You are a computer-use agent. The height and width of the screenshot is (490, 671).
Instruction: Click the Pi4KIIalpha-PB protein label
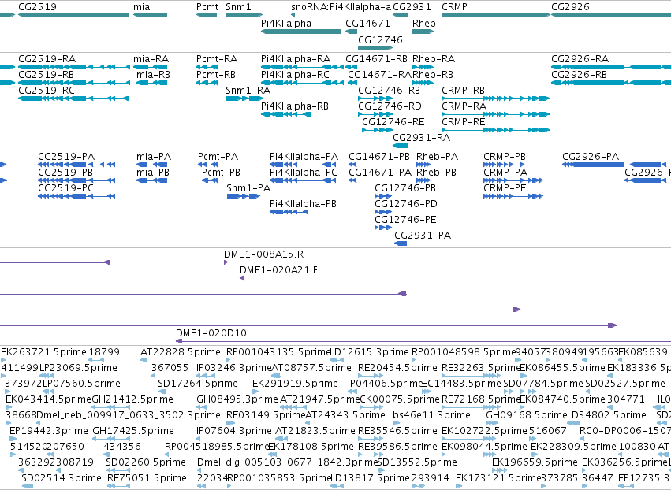303,204
